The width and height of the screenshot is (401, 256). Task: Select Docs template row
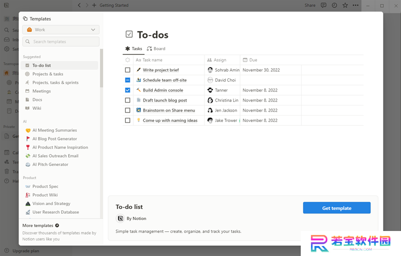coord(59,99)
